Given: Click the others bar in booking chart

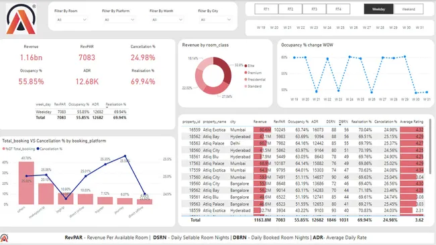Looking at the screenshot, I should pos(26,183).
